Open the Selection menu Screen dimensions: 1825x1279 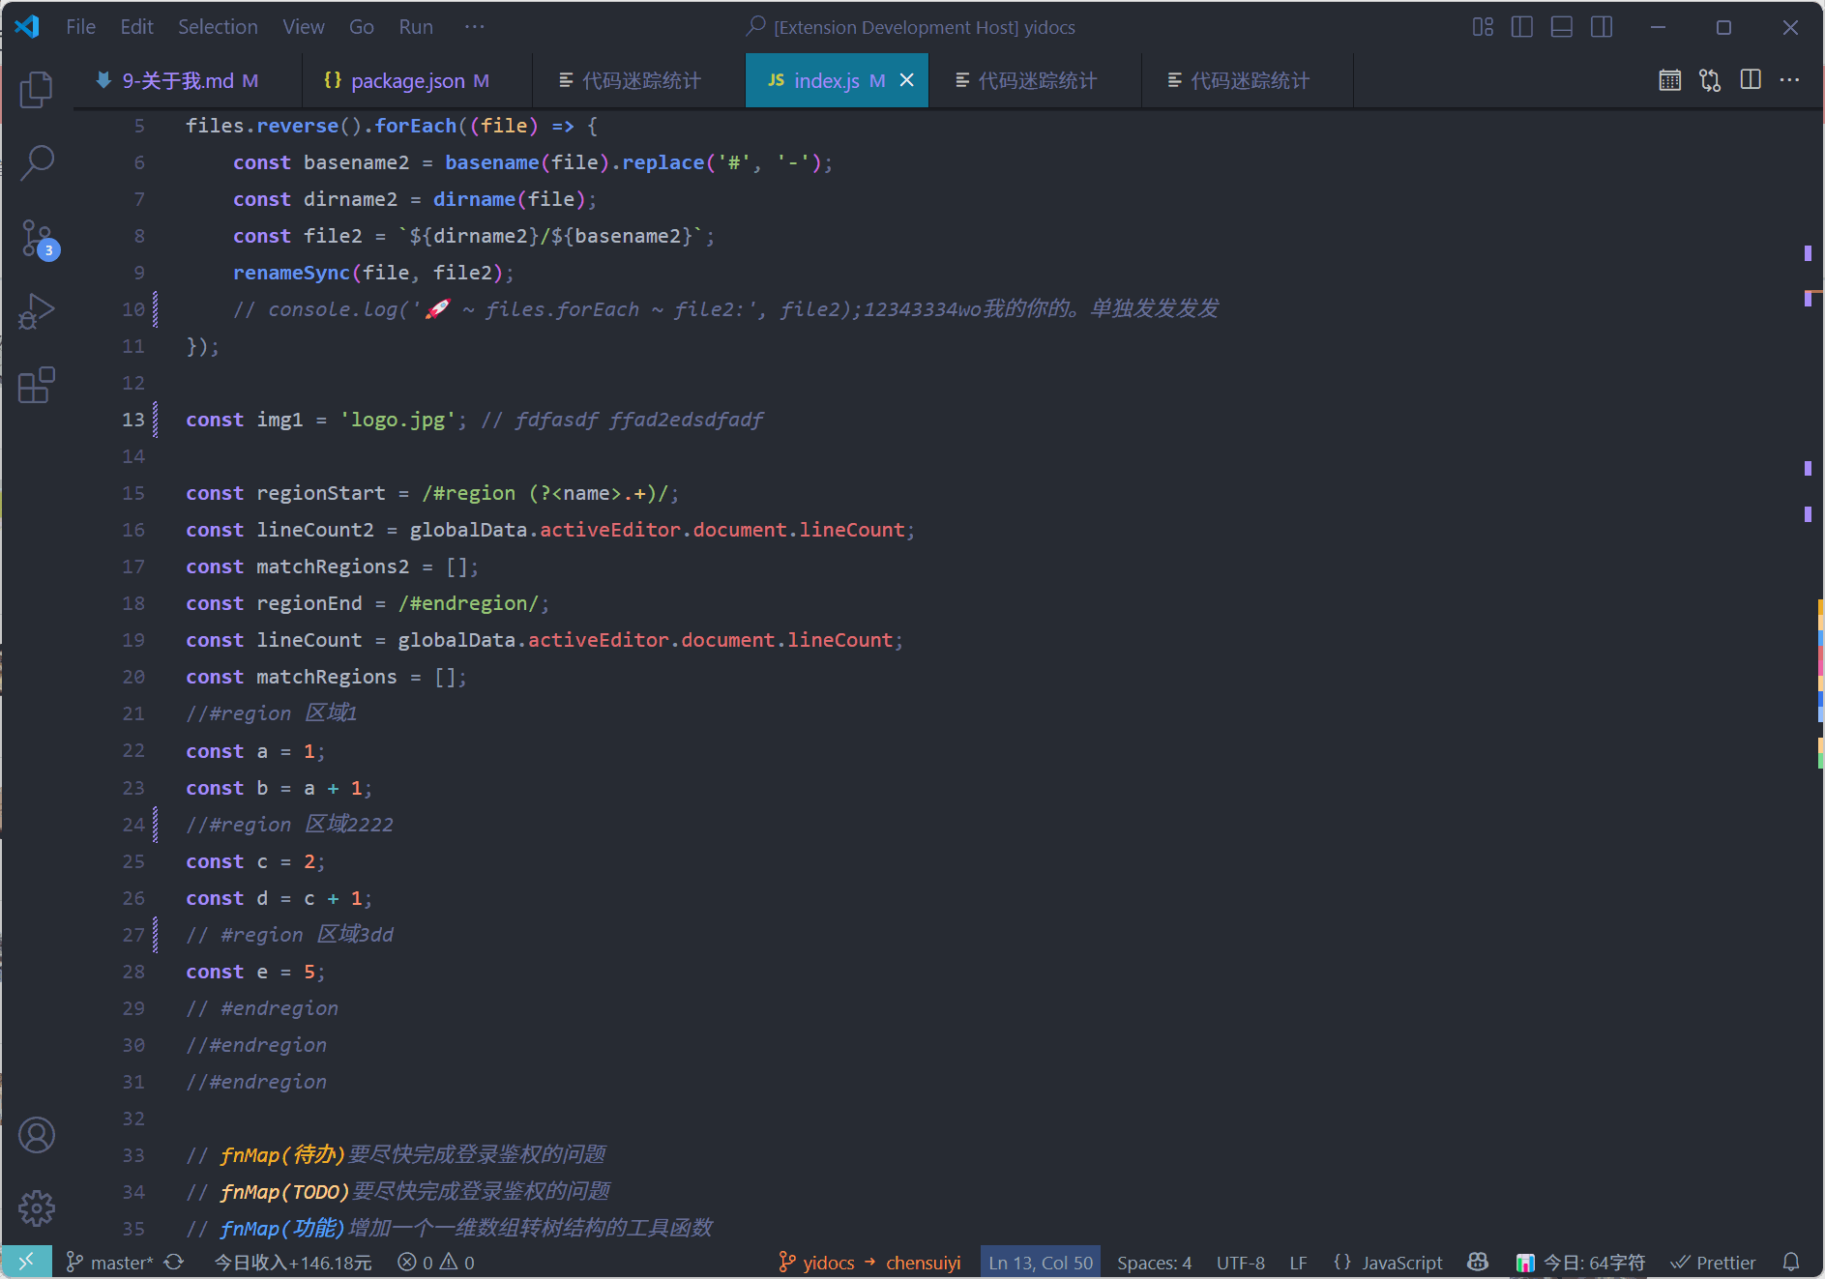(x=218, y=27)
